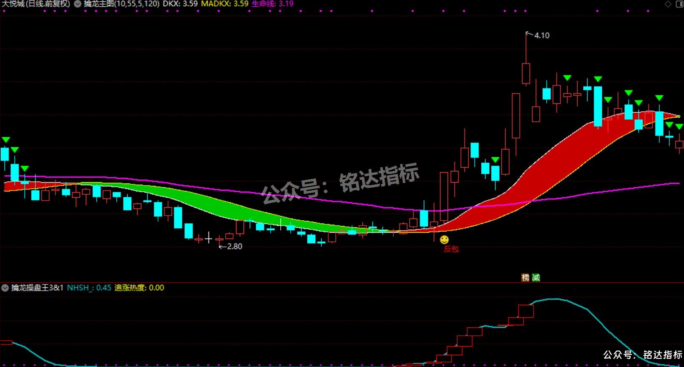Click the 生命线: 3.19 value

coord(273,4)
